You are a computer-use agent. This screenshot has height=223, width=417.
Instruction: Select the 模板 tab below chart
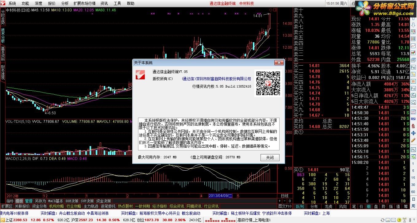click(x=19, y=201)
